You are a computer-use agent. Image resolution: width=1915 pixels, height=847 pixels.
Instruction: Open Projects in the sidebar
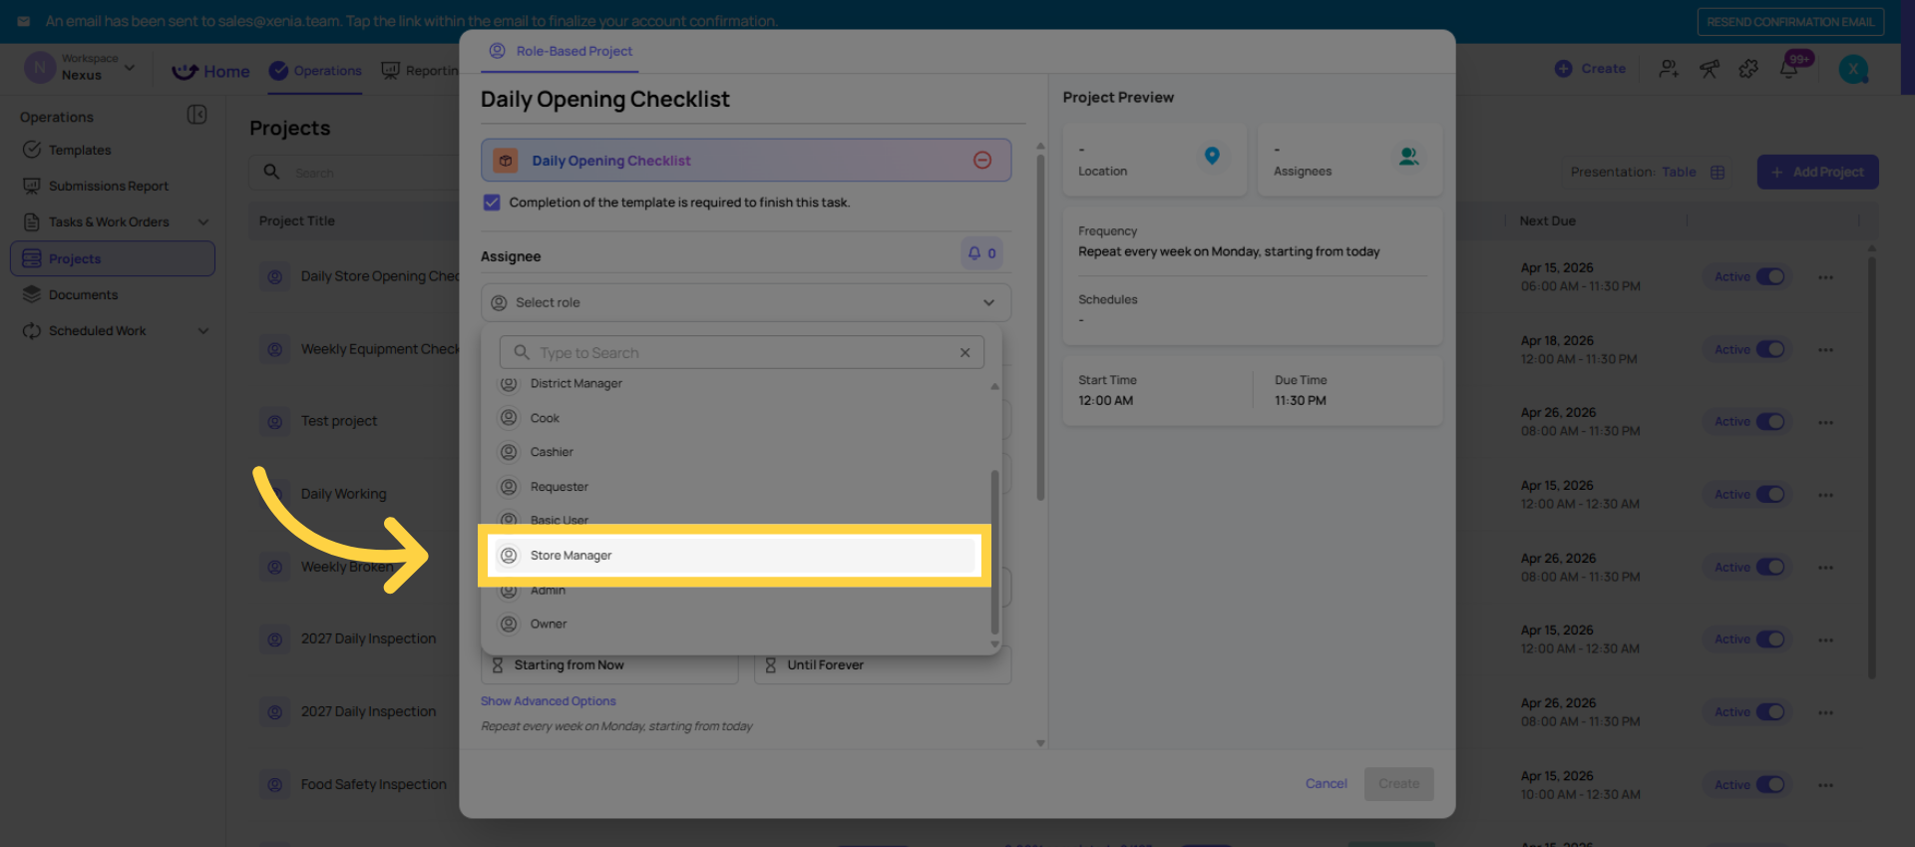coord(113,258)
